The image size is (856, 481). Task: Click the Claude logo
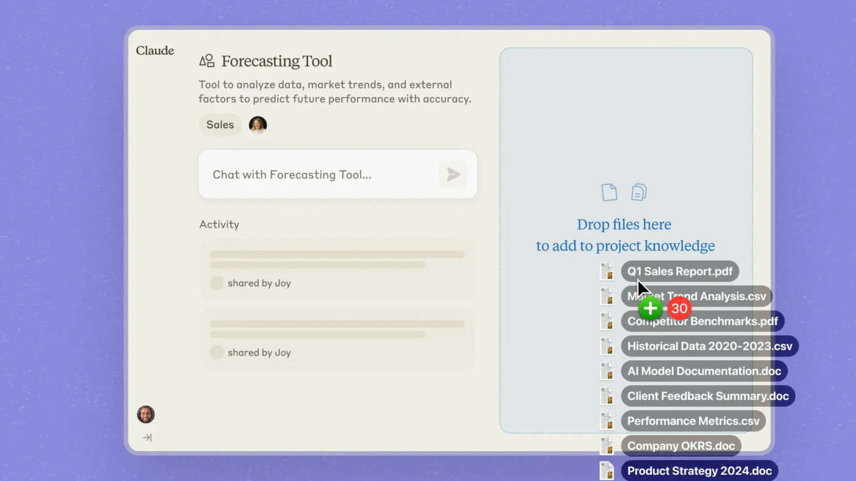(x=155, y=51)
